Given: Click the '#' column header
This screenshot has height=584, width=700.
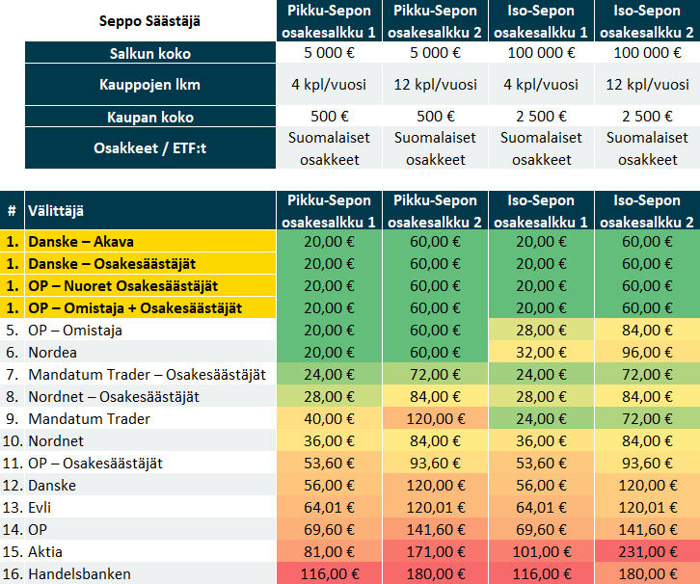Looking at the screenshot, I should [13, 211].
